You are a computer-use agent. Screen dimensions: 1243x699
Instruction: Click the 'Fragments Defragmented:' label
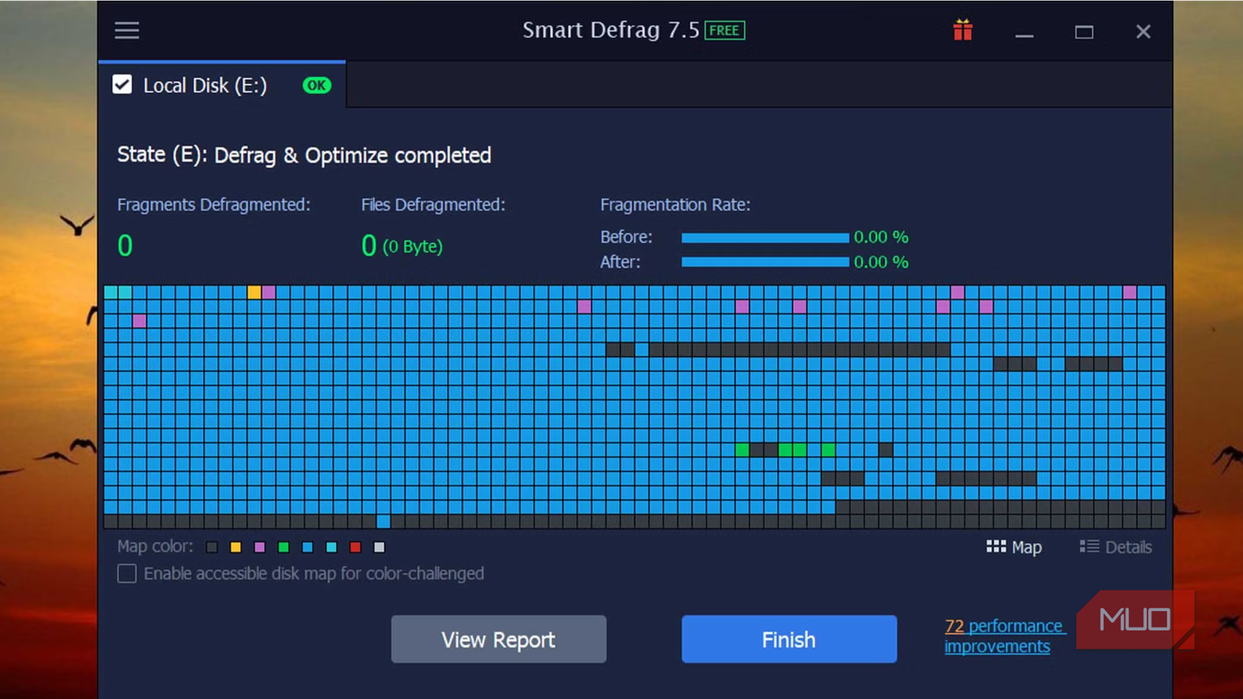(x=214, y=205)
